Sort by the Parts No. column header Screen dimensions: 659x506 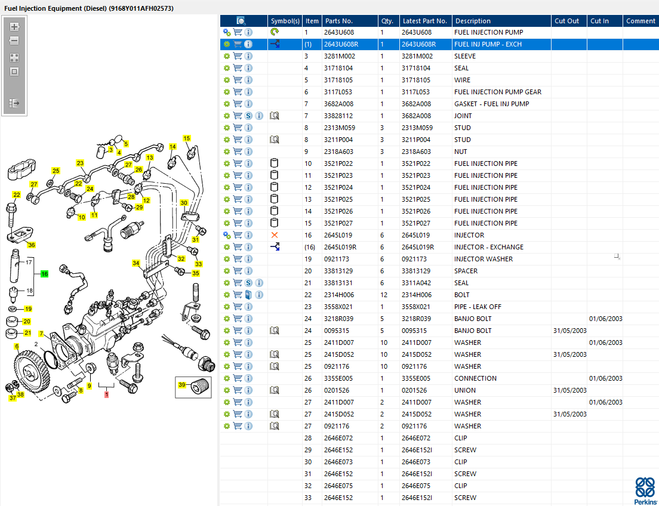tap(350, 21)
